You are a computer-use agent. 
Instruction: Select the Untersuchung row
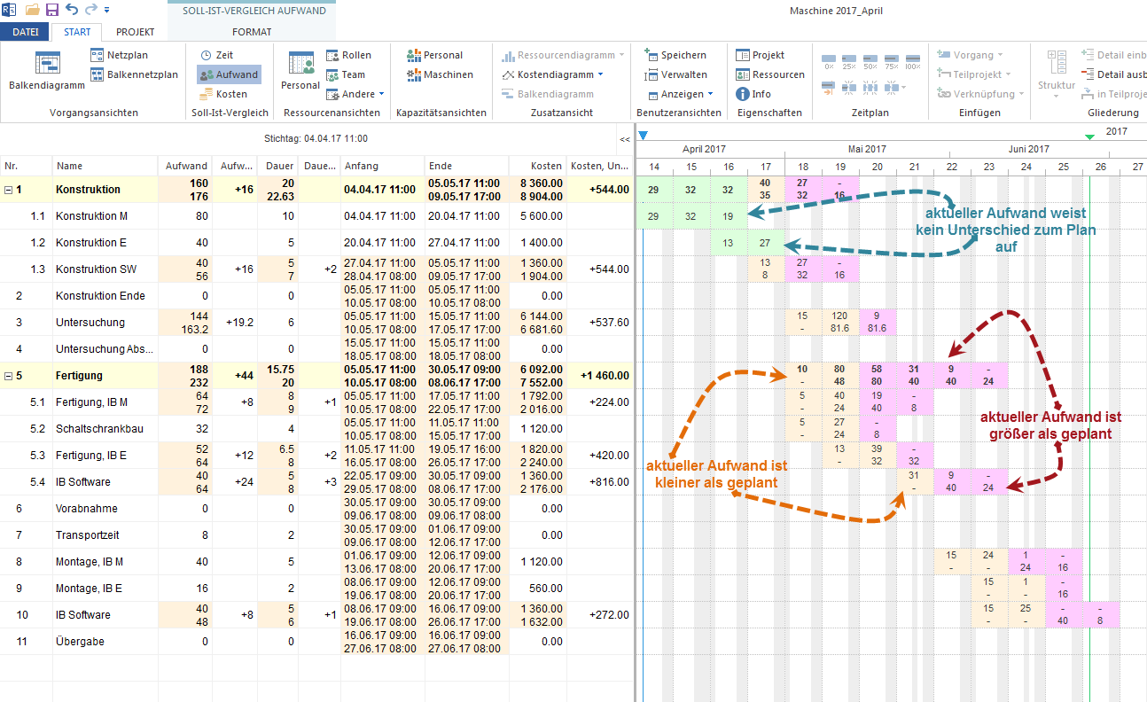pyautogui.click(x=317, y=323)
